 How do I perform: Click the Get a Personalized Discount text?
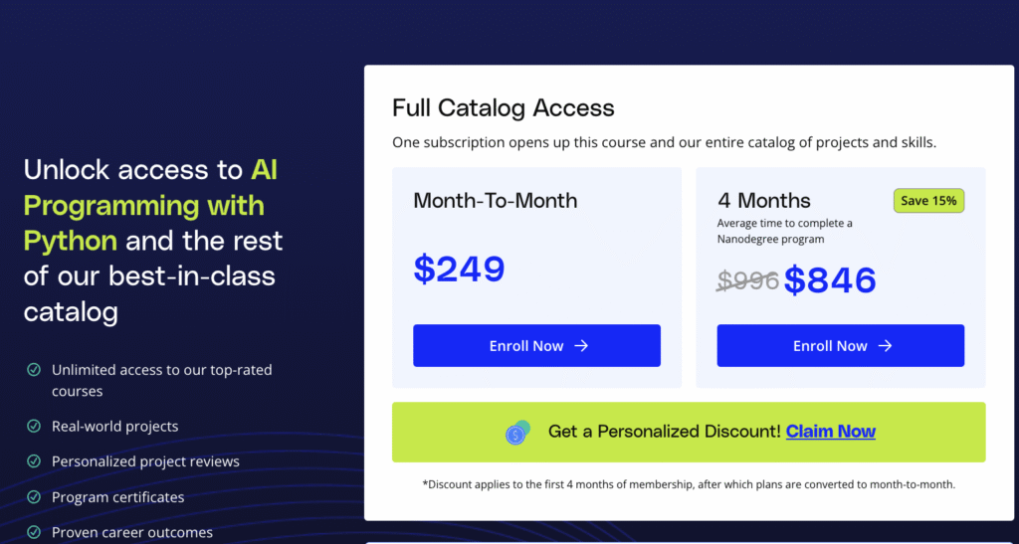[x=664, y=432]
